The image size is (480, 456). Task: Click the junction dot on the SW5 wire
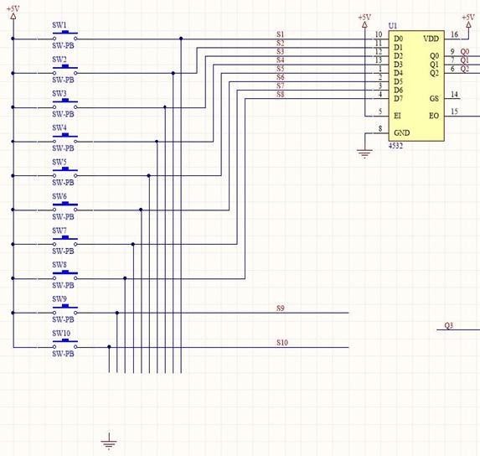click(149, 176)
